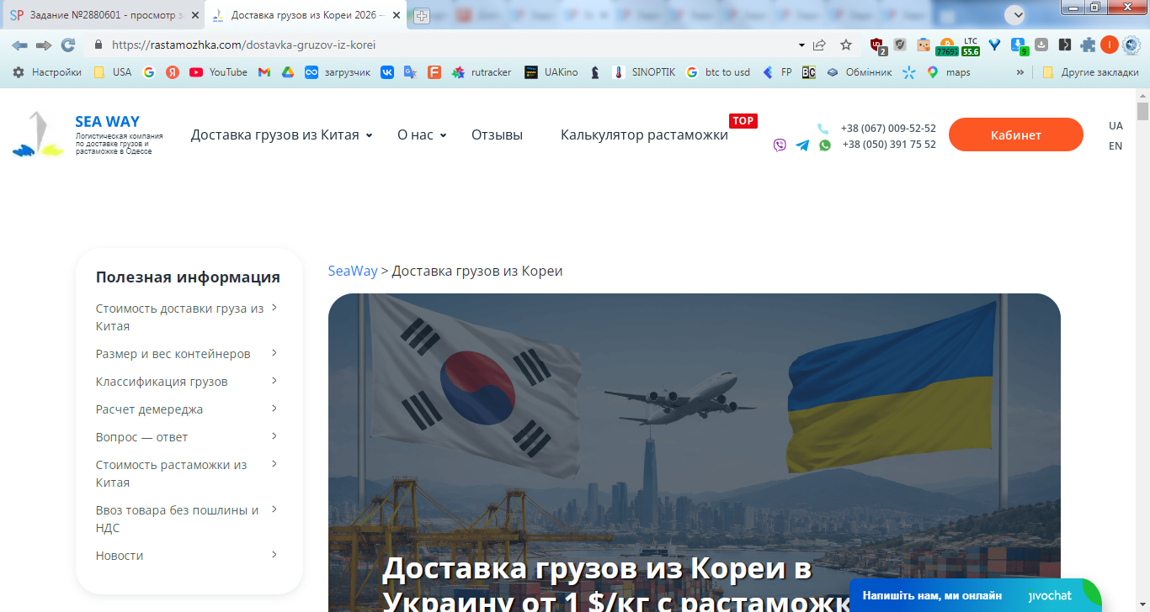
Task: Expand Расчет демереджа arrow
Action: [x=274, y=409]
